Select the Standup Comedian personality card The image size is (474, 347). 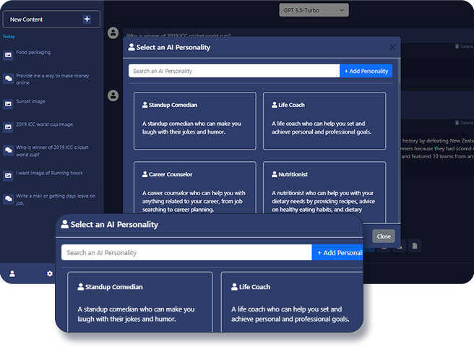[195, 121]
